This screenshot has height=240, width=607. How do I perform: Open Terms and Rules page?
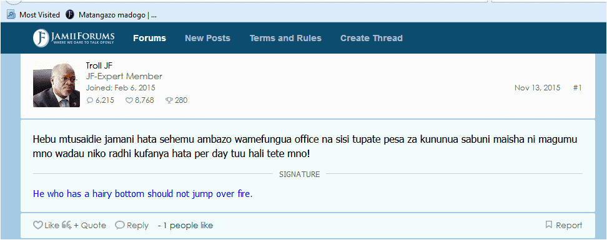(x=285, y=38)
